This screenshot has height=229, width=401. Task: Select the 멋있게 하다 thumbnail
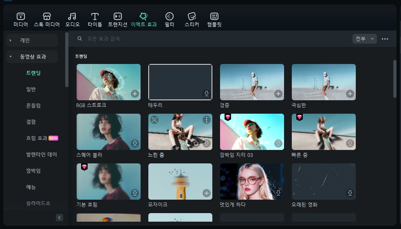click(x=252, y=181)
